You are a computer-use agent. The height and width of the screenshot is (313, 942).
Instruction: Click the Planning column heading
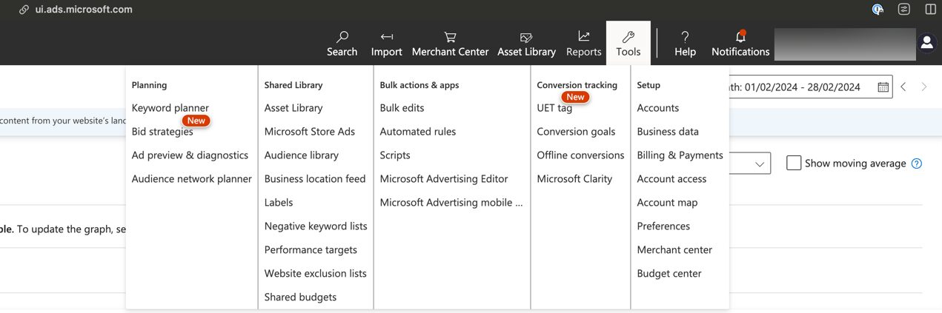click(149, 85)
